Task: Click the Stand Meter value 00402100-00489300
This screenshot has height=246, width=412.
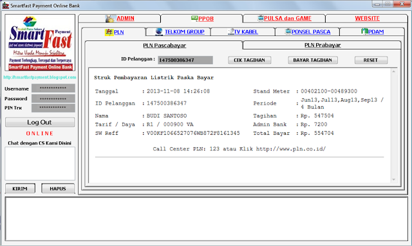Action: [329, 91]
